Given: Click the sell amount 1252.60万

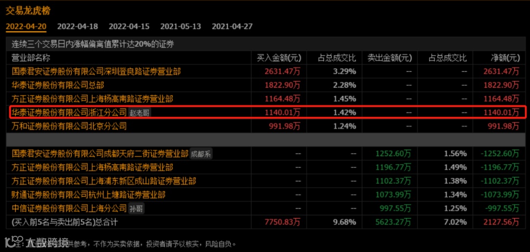Looking at the screenshot, I should point(394,154).
